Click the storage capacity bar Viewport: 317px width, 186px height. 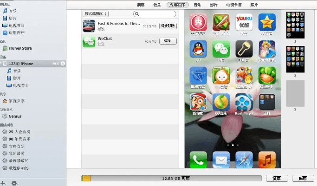tap(171, 178)
